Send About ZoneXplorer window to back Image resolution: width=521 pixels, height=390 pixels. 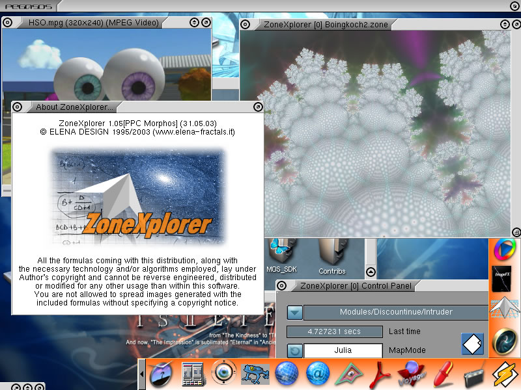coord(258,107)
